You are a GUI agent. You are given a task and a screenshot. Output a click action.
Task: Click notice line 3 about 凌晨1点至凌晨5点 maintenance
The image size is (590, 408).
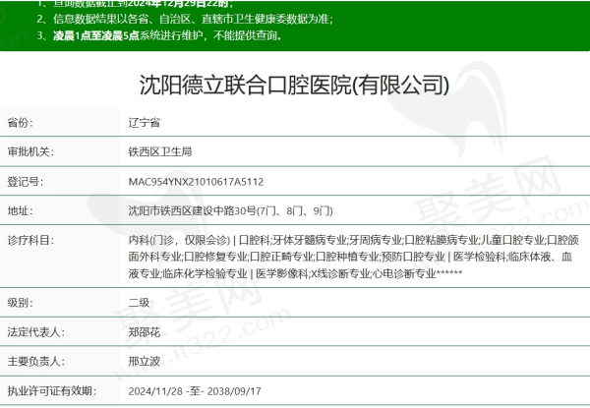159,35
